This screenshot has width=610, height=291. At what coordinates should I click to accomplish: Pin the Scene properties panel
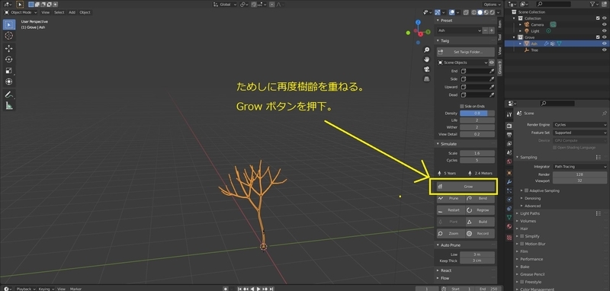604,113
